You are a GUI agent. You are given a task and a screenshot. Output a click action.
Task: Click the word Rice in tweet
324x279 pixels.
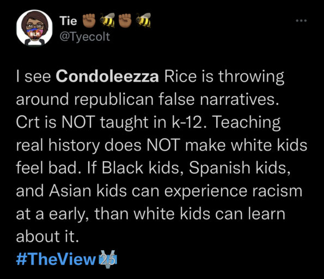coord(180,76)
